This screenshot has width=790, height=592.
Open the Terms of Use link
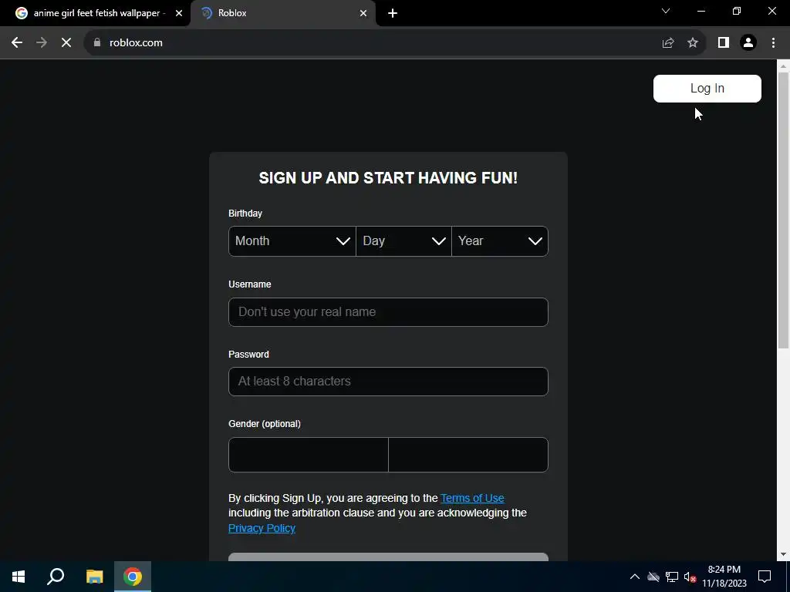(472, 498)
